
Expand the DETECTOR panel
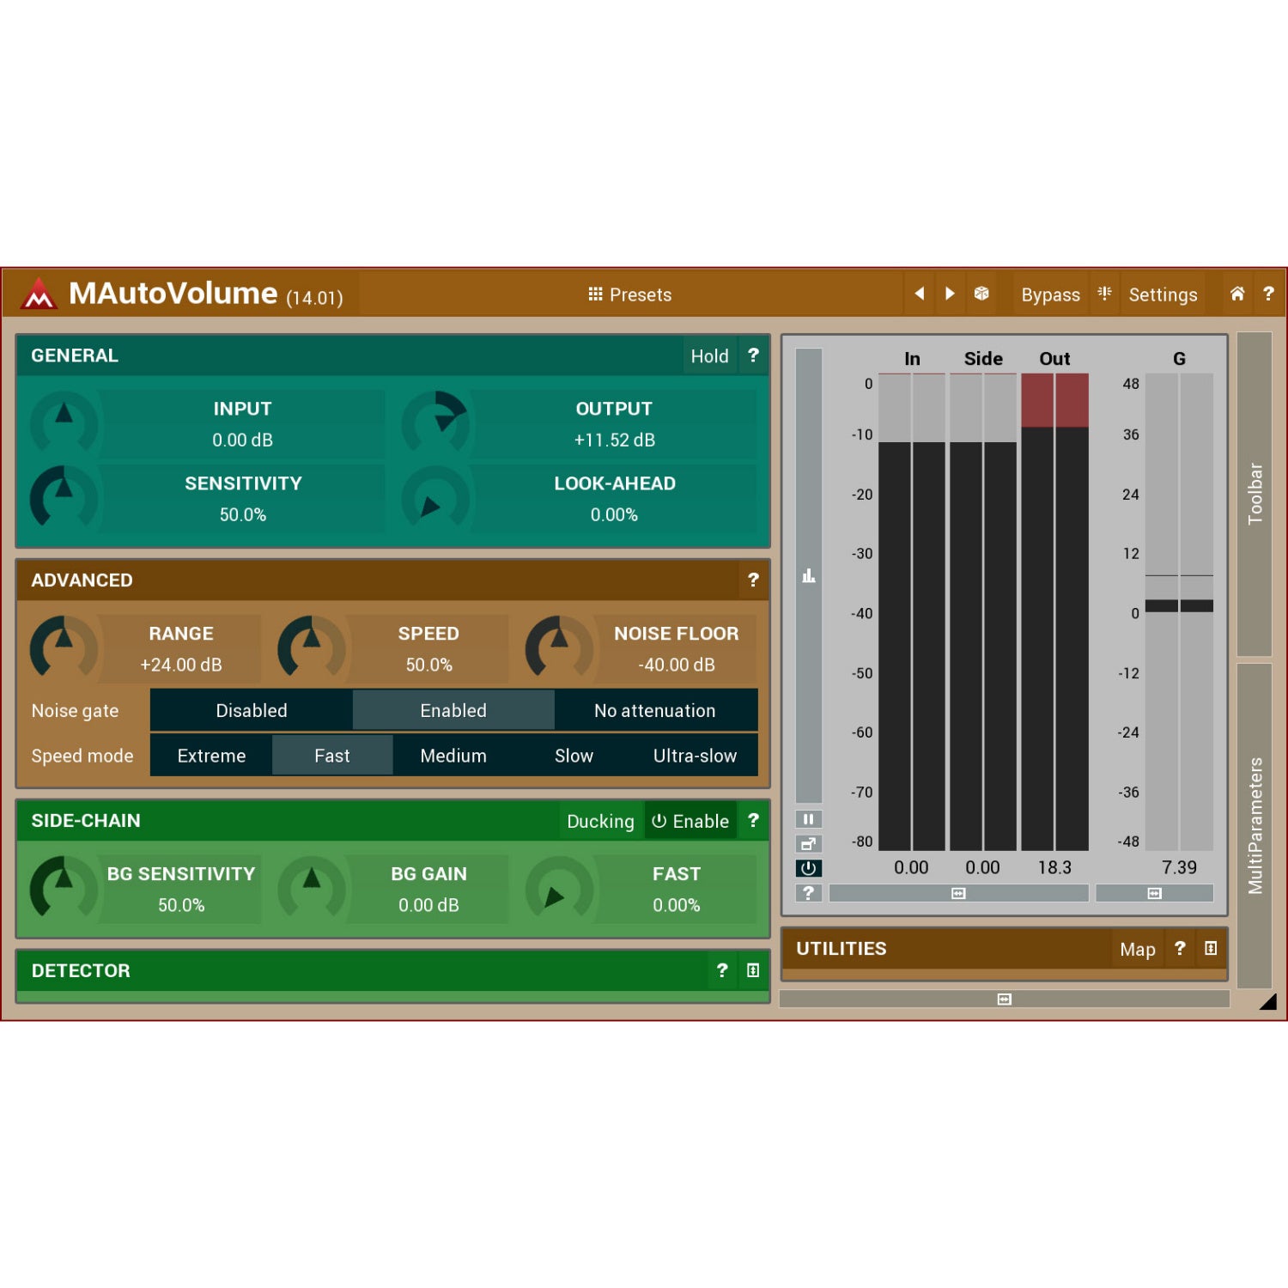(753, 970)
